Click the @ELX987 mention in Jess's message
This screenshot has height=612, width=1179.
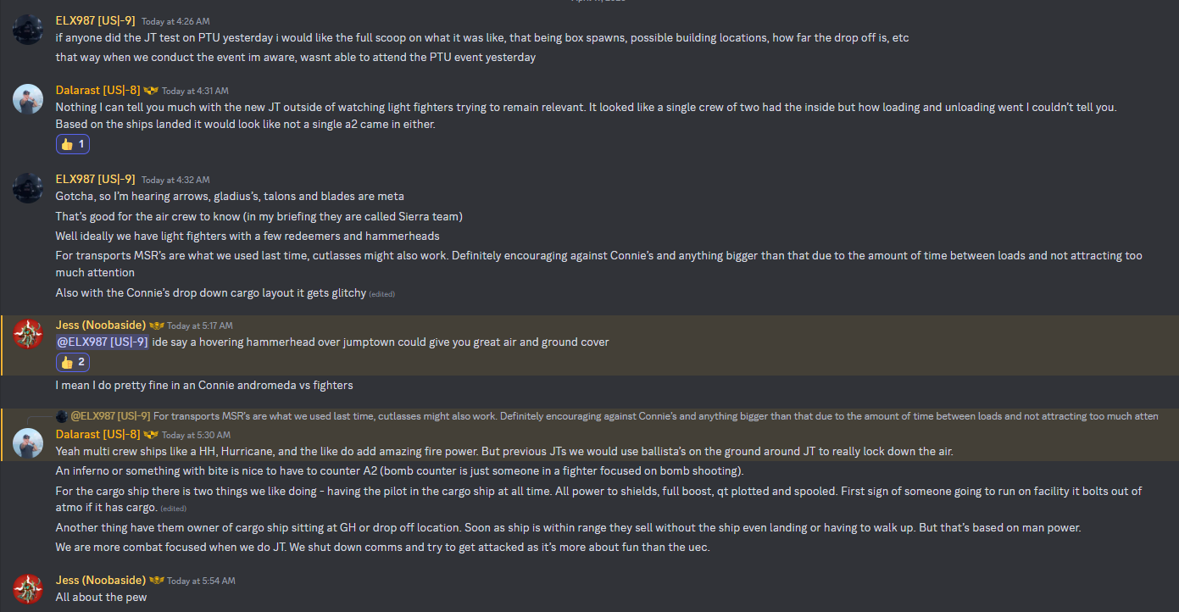click(102, 342)
